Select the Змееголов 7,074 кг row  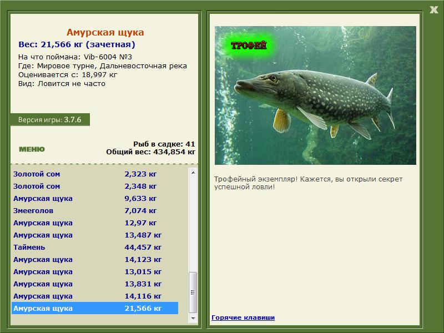95,211
